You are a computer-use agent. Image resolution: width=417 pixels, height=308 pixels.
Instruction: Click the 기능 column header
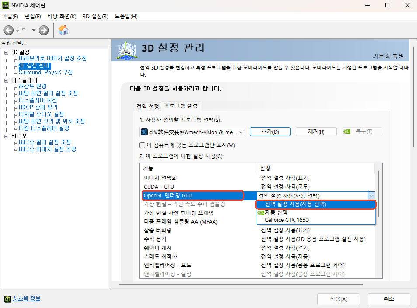(198, 169)
